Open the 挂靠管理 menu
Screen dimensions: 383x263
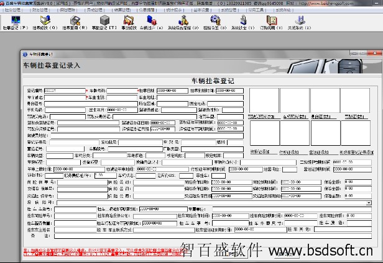tap(12, 10)
